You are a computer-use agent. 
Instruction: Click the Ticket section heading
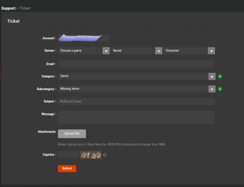pyautogui.click(x=13, y=21)
